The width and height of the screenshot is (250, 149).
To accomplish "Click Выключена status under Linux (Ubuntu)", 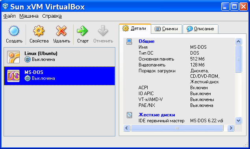I will (43, 59).
